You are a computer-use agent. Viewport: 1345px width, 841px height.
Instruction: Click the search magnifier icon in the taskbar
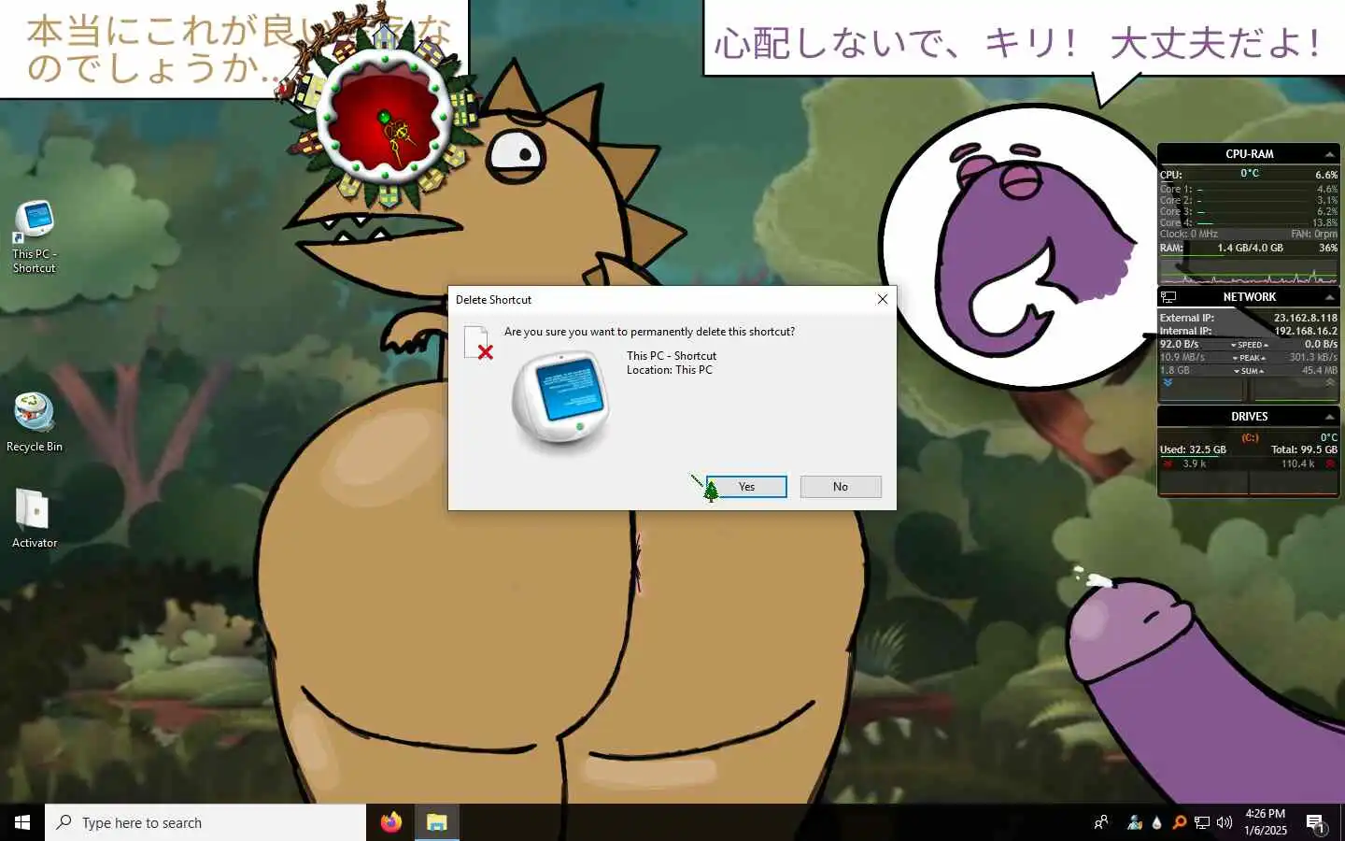pos(64,822)
